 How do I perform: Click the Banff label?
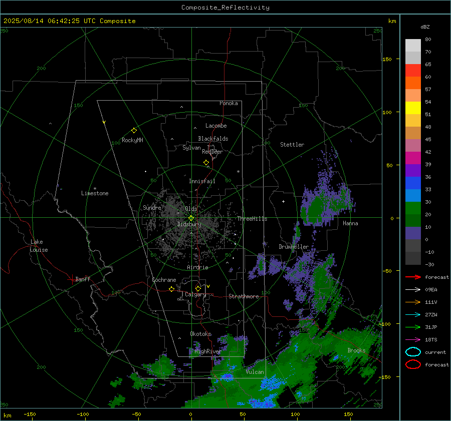83,279
